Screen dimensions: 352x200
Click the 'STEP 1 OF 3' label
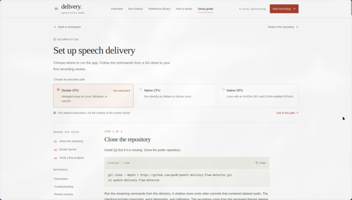(x=114, y=132)
